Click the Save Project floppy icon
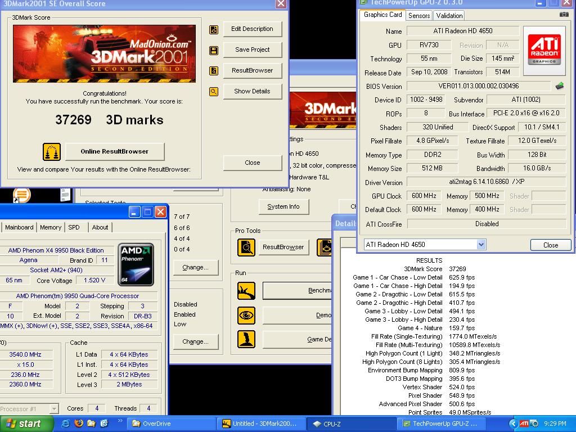576x432 pixels. point(213,50)
